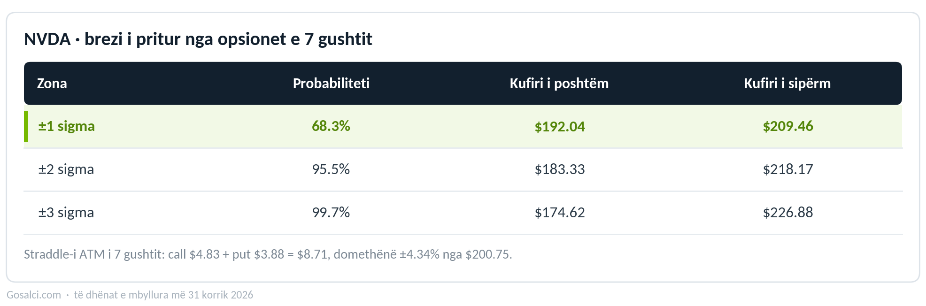Click the 99.7% probability value
This screenshot has width=926, height=306.
click(x=331, y=213)
